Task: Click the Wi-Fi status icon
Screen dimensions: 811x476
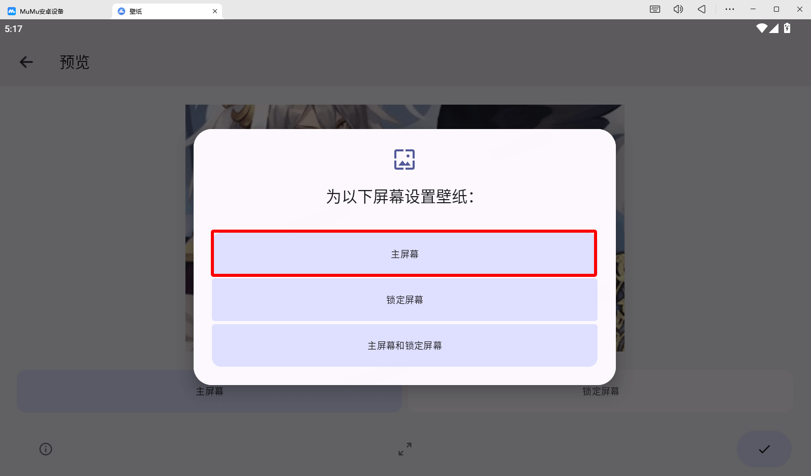Action: (x=761, y=28)
